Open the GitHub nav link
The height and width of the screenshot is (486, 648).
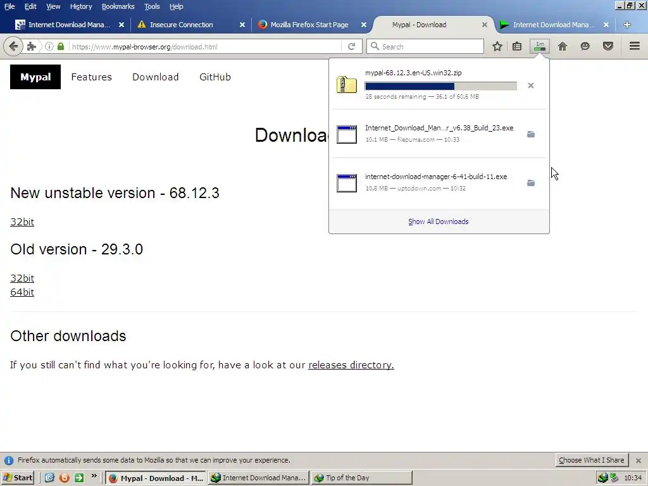[215, 77]
